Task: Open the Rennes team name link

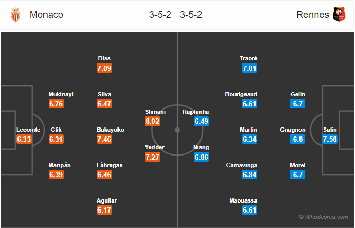Action: [x=313, y=15]
